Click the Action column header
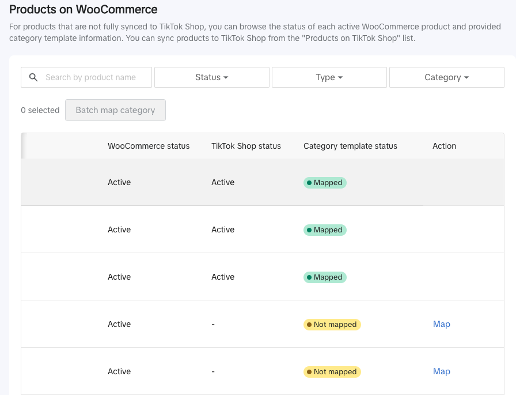The width and height of the screenshot is (516, 395). click(x=444, y=146)
